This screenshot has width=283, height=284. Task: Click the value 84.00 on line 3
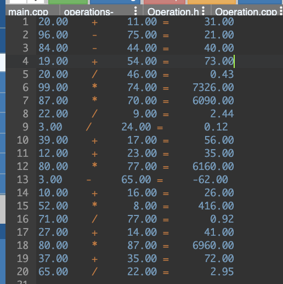[53, 48]
